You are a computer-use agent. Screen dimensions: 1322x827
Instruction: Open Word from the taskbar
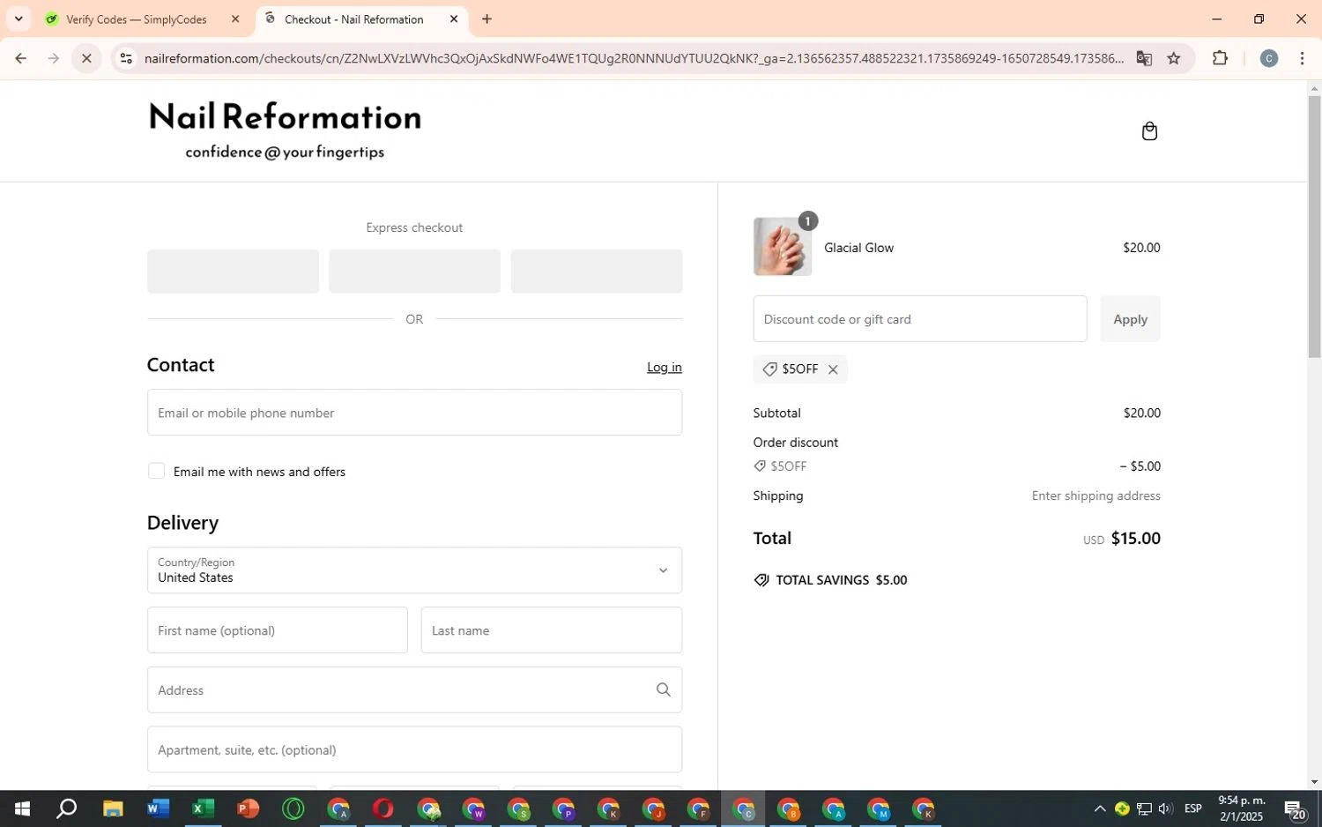tap(158, 808)
